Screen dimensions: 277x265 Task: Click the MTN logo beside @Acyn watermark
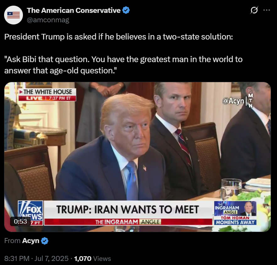[251, 101]
